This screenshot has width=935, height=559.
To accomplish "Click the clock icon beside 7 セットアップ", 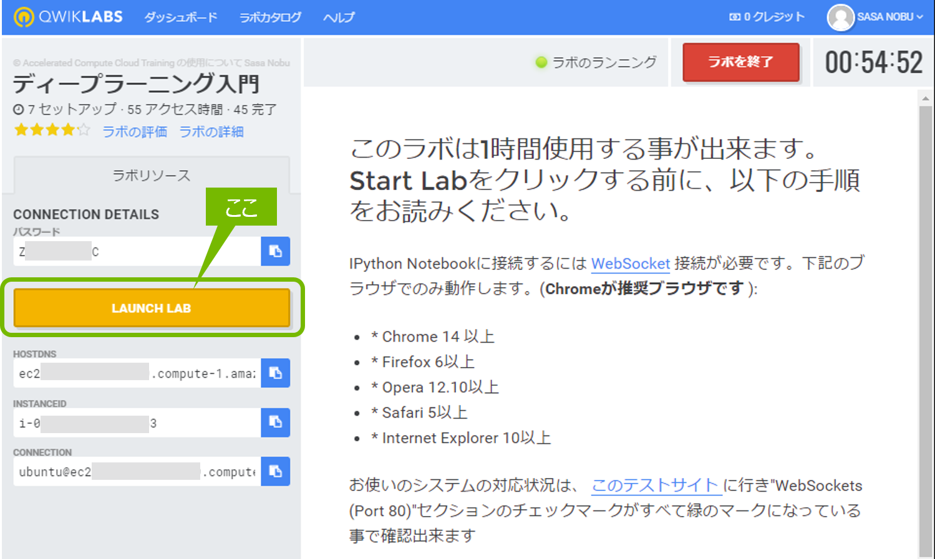I will (x=19, y=110).
